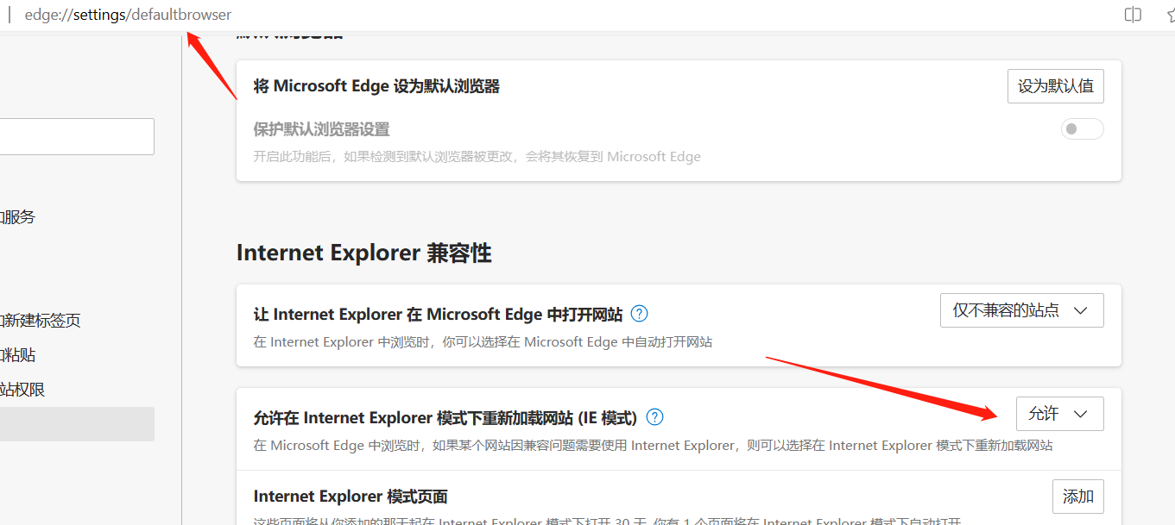Select the sidebar item ending in 服务

[17, 217]
